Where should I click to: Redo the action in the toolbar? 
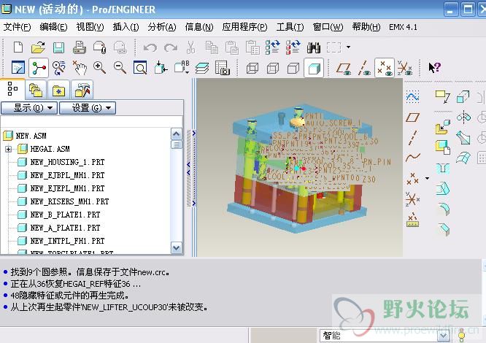tap(171, 47)
